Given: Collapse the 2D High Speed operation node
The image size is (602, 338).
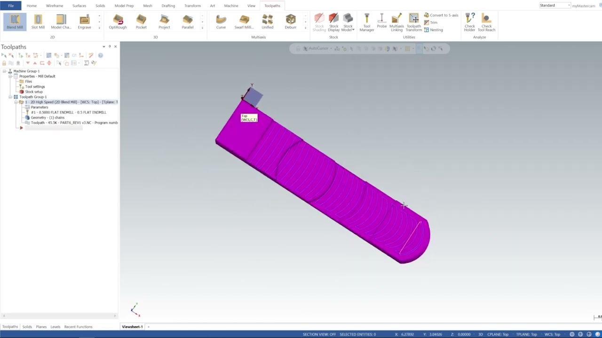Looking at the screenshot, I should point(16,102).
